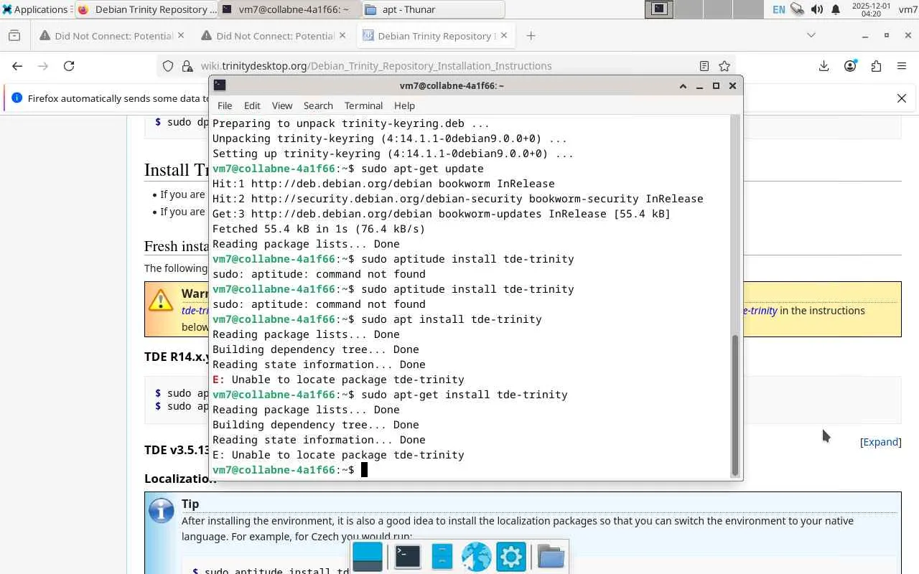Switch to the apt - Thunar taskbar button
919x574 pixels.
coord(433,9)
